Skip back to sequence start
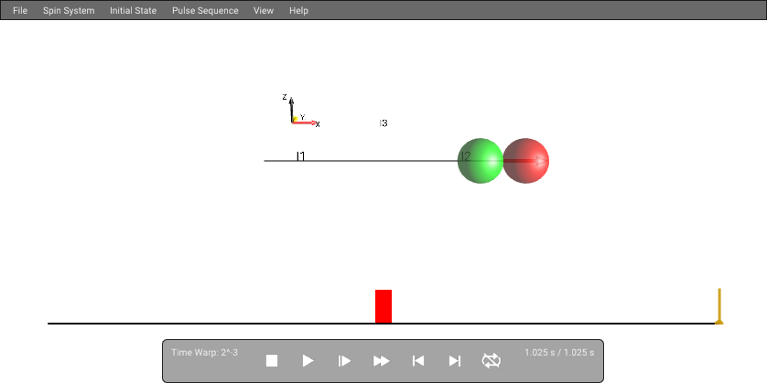The width and height of the screenshot is (767, 383). click(x=417, y=360)
